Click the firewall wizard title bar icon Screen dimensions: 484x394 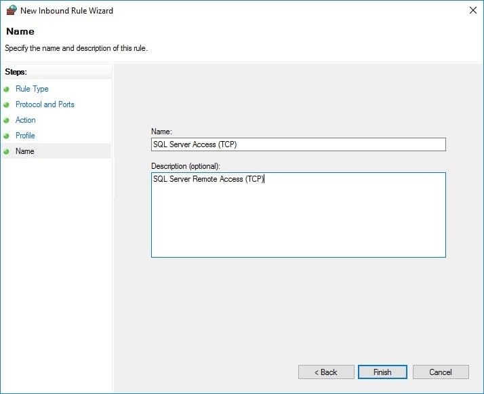(x=12, y=10)
